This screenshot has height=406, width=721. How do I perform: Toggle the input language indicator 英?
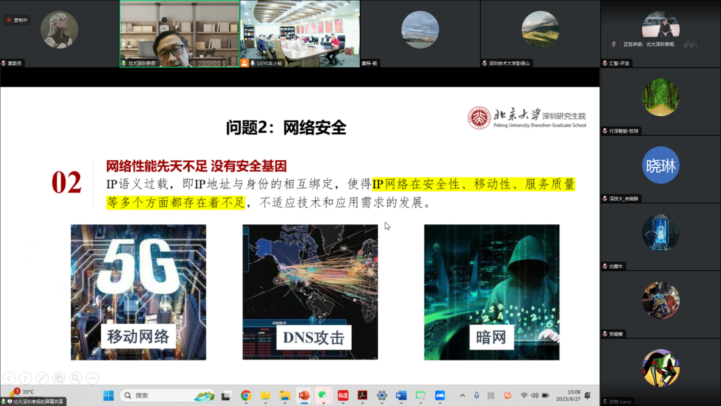tap(491, 395)
